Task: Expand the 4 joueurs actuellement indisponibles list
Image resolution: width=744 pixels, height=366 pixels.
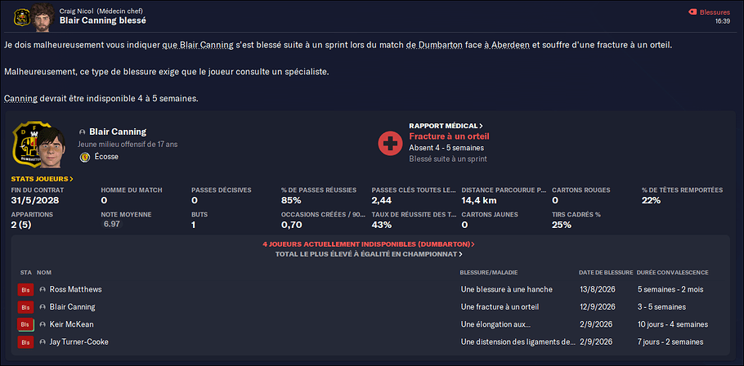Action: pos(369,244)
